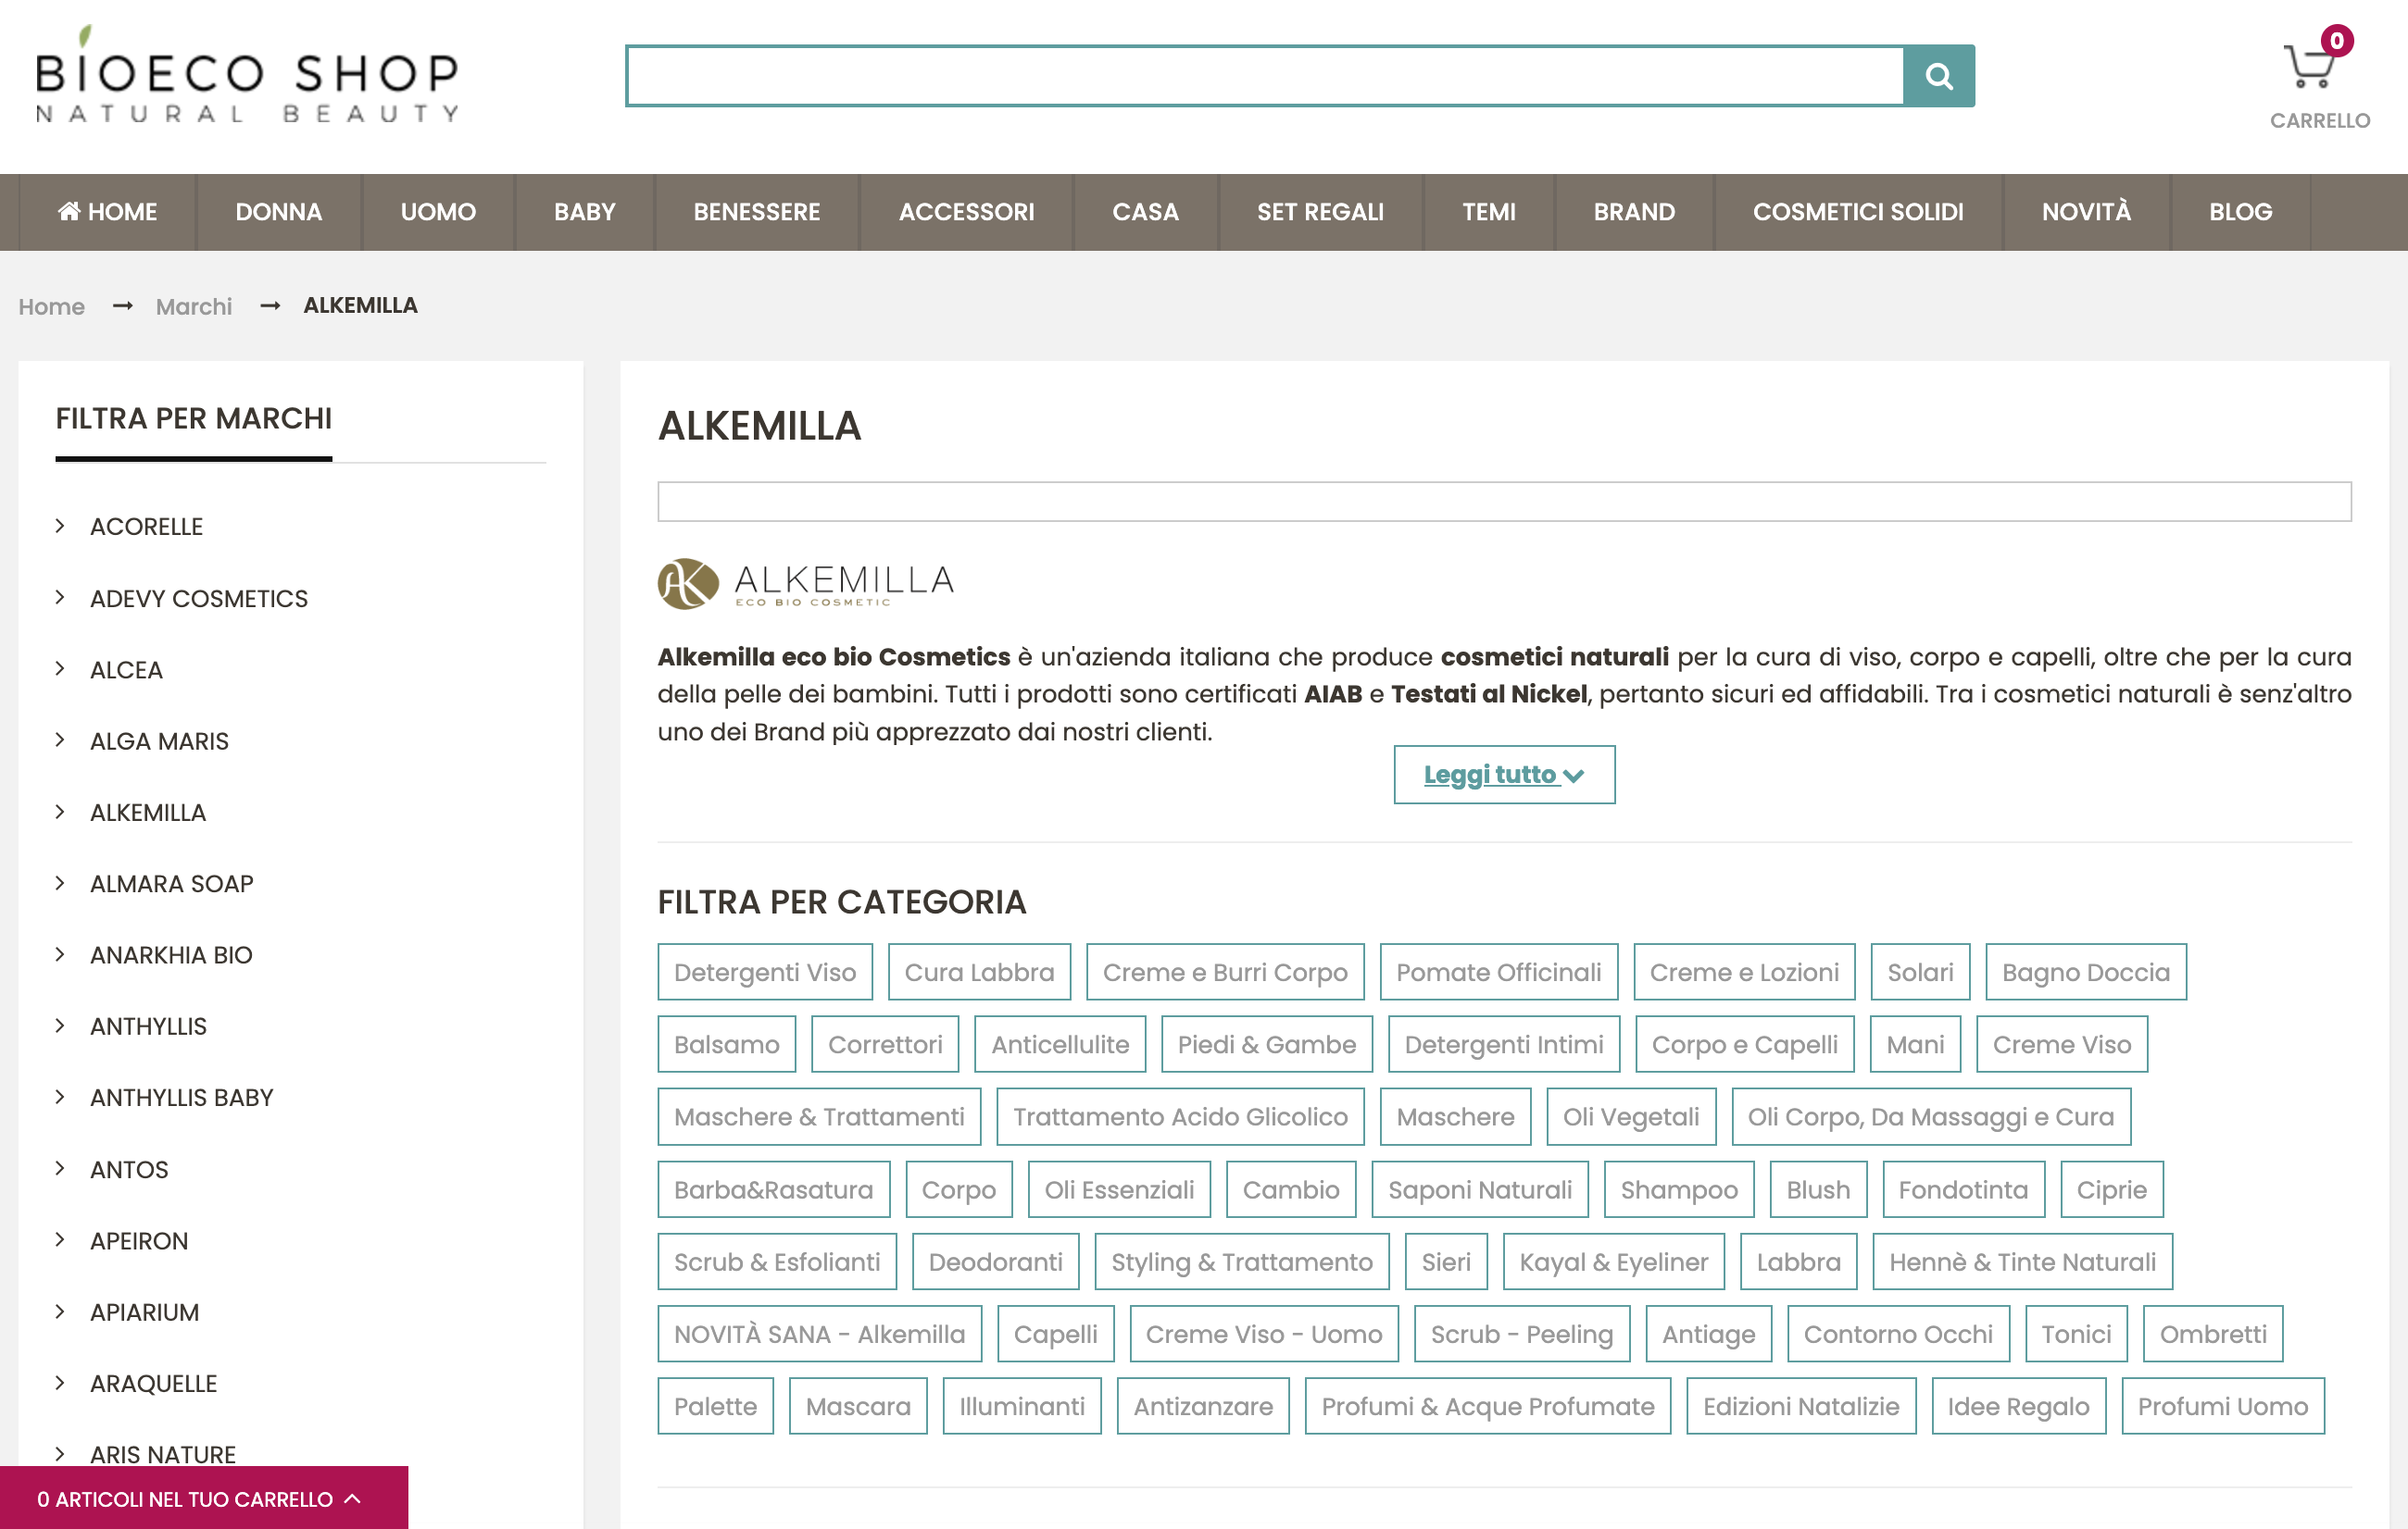The width and height of the screenshot is (2408, 1529).
Task: Click the Alkemilla brand logo image
Action: [x=805, y=584]
